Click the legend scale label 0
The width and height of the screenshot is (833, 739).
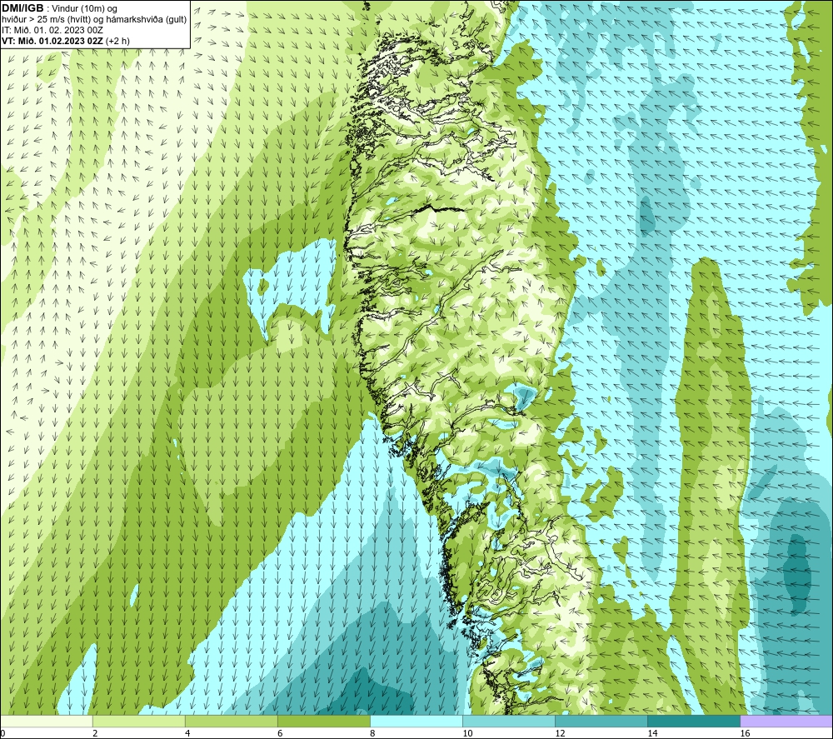(x=2, y=734)
